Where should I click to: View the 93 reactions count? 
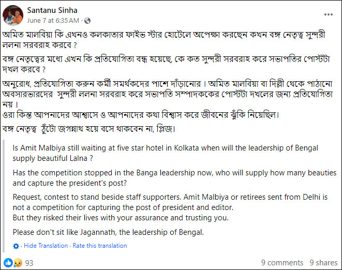point(29,263)
